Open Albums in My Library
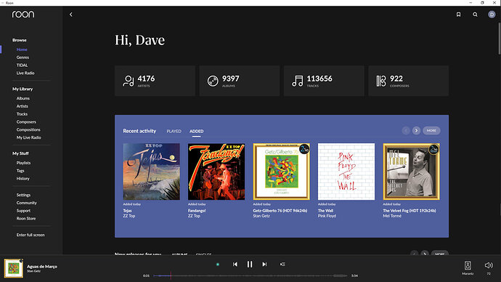 coord(23,98)
